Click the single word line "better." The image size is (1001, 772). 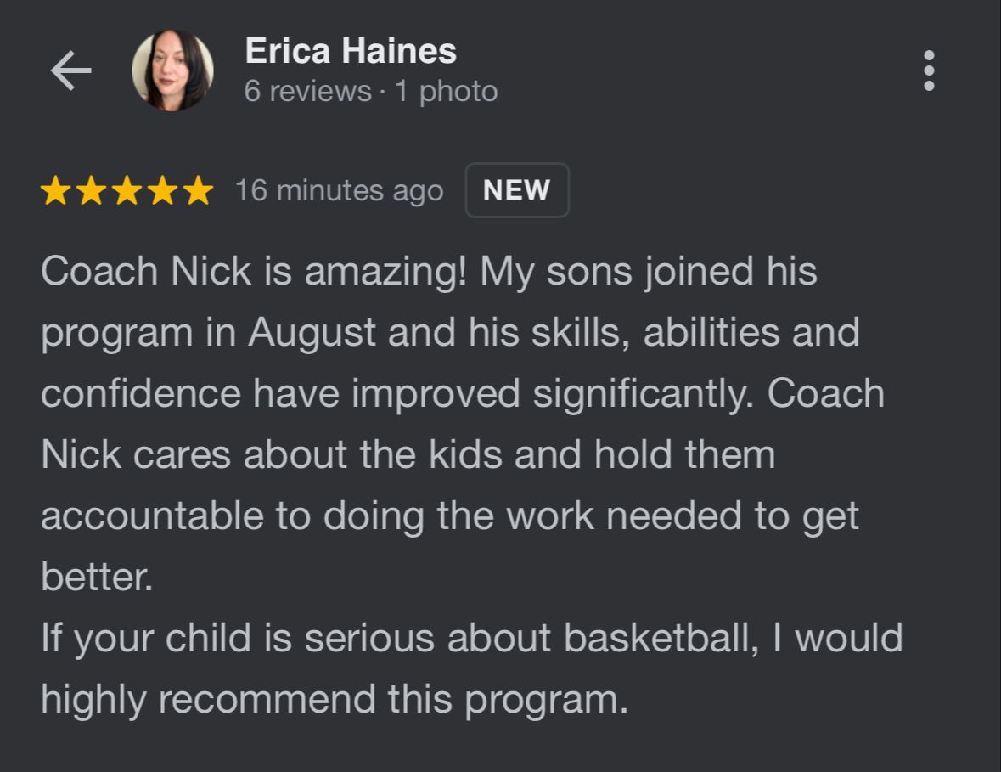click(97, 578)
